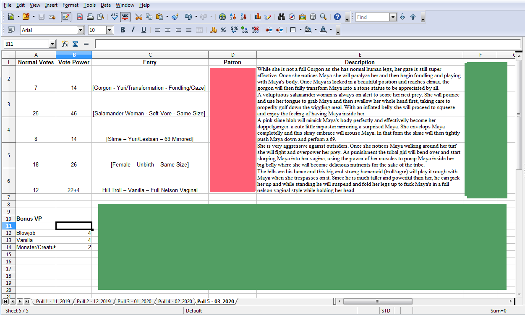Viewport: 525px width, 315px height.
Task: Export directly as PDF
Action: (80, 17)
